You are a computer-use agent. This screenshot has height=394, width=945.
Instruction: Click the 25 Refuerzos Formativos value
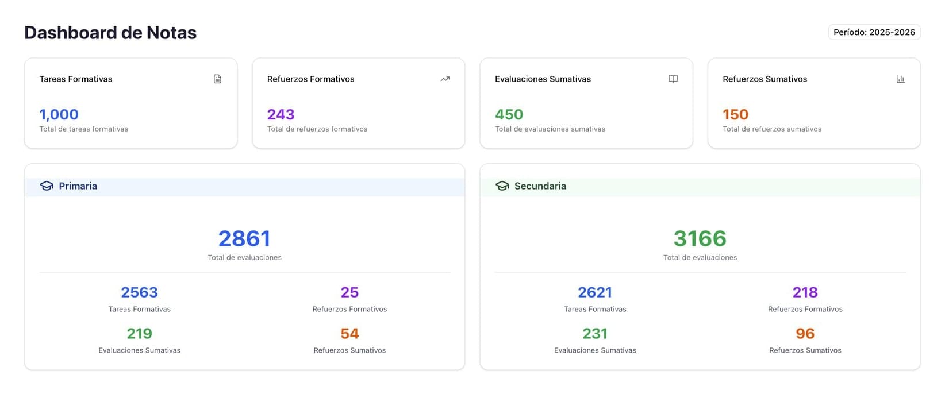349,292
